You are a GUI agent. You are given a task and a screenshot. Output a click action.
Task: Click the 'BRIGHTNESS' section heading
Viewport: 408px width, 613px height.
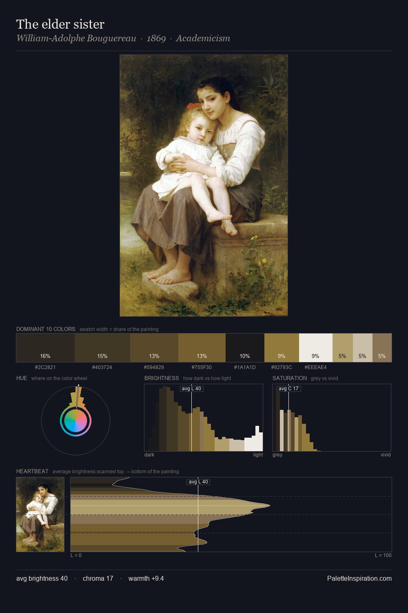(162, 378)
